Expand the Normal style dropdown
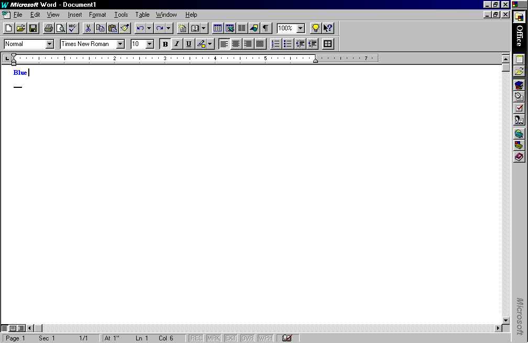 (49, 44)
